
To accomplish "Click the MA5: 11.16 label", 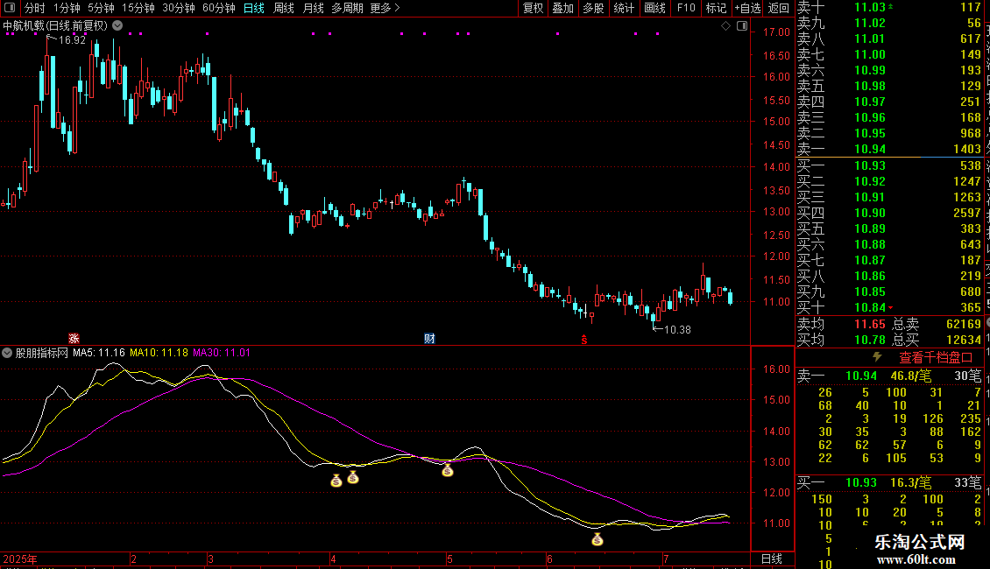I will tap(98, 353).
